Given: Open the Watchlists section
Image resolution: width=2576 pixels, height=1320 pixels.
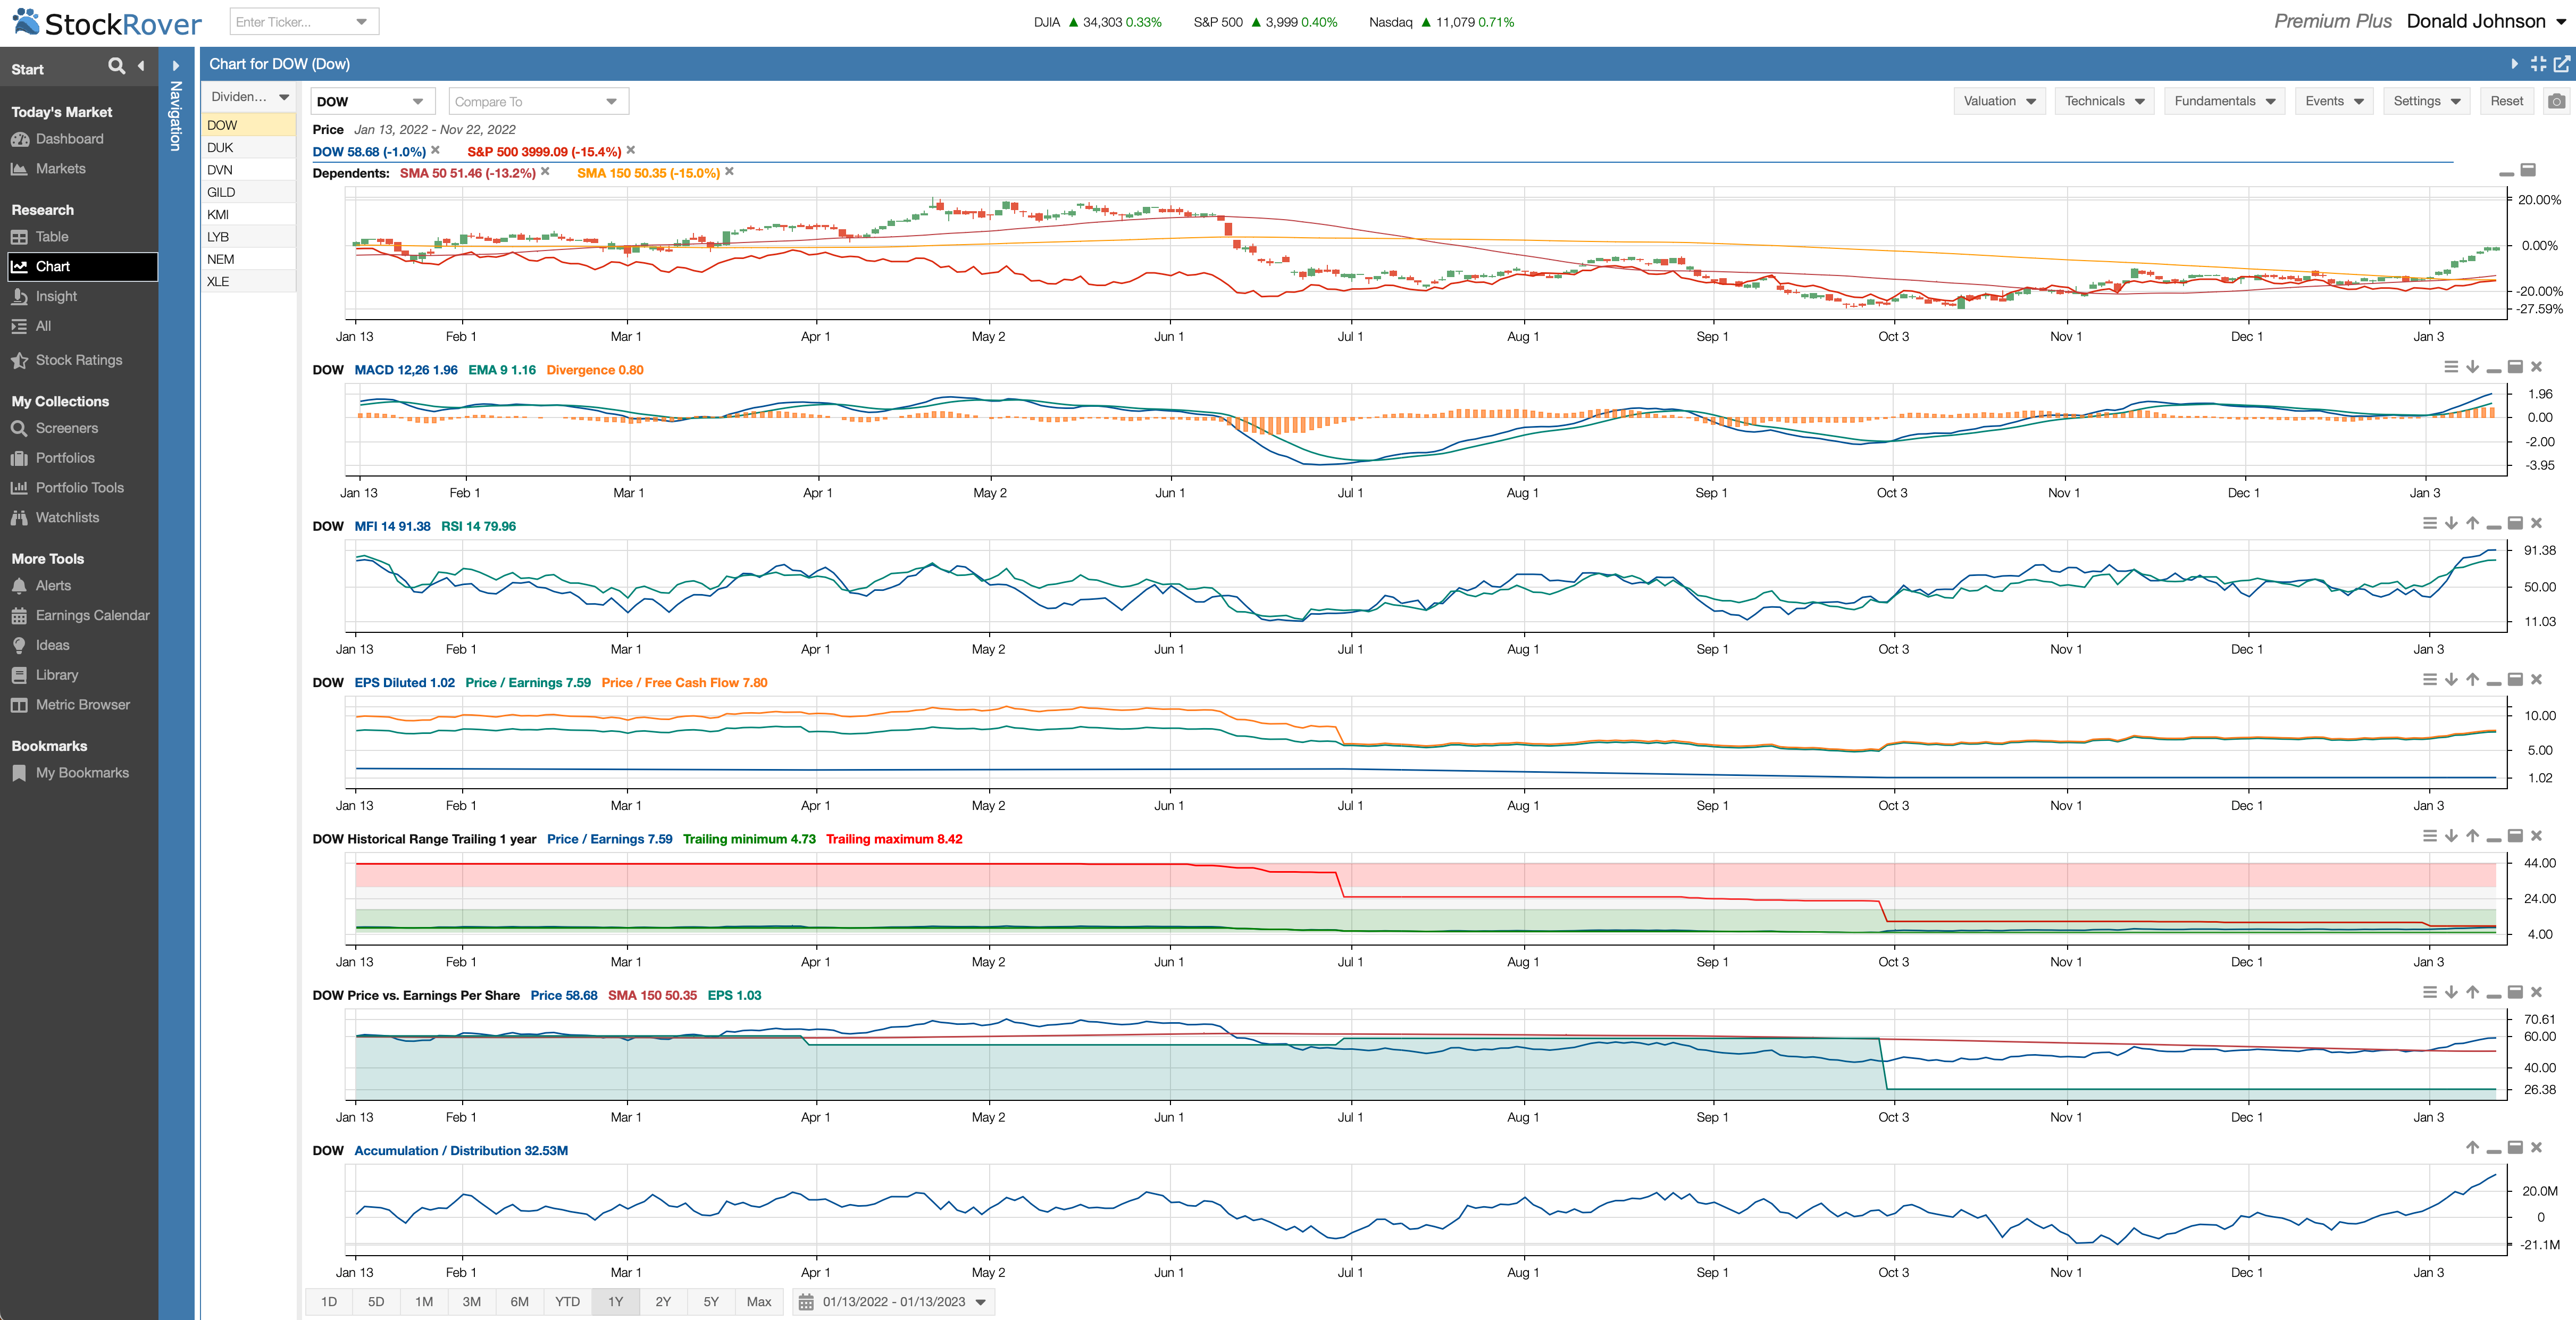Looking at the screenshot, I should tap(67, 518).
